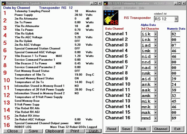Open Channel 2 alpha dropdown showing ink

(156, 39)
